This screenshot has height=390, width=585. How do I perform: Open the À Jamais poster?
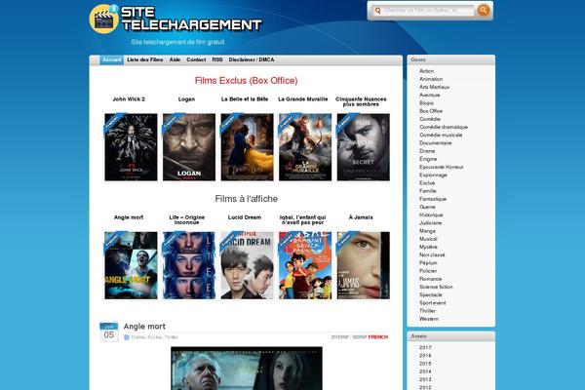pos(364,265)
